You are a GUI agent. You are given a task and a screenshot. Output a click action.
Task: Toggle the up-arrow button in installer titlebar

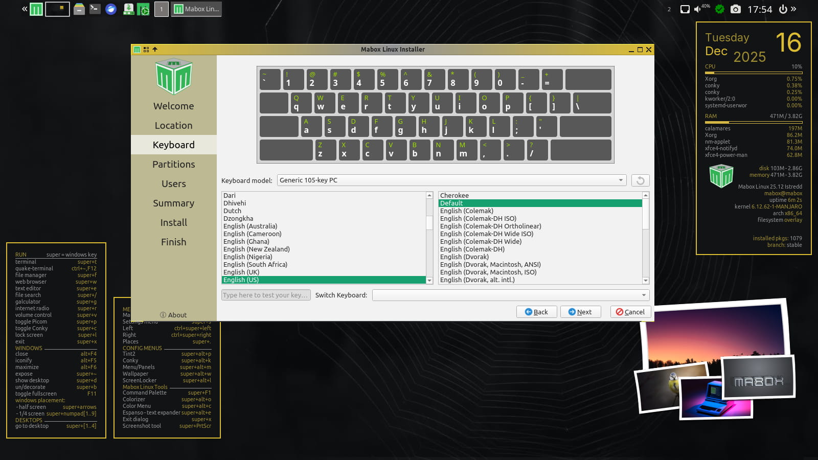(155, 50)
